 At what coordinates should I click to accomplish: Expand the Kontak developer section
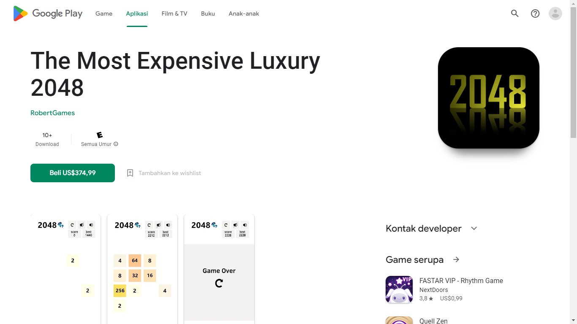tap(474, 228)
